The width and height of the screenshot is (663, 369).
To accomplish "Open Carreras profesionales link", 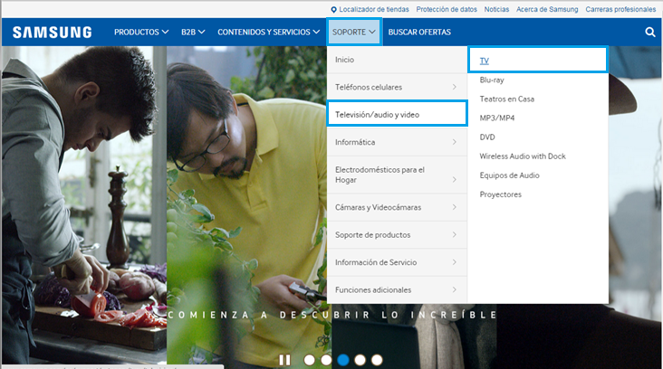I will (x=620, y=9).
